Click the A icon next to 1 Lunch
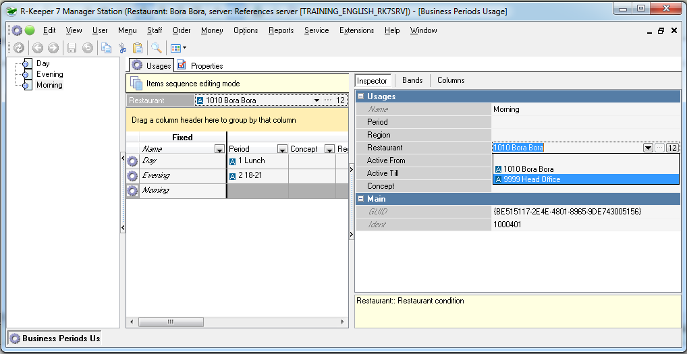Image resolution: width=687 pixels, height=354 pixels. (233, 162)
